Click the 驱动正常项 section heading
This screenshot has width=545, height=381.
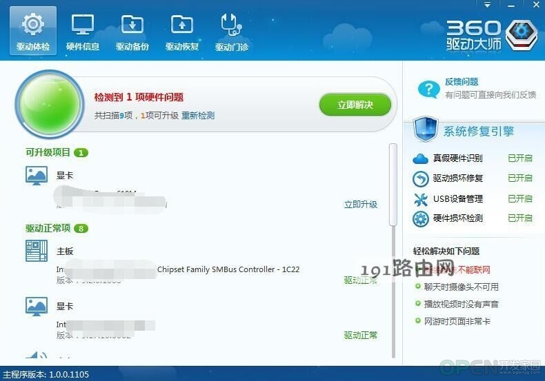(x=48, y=228)
